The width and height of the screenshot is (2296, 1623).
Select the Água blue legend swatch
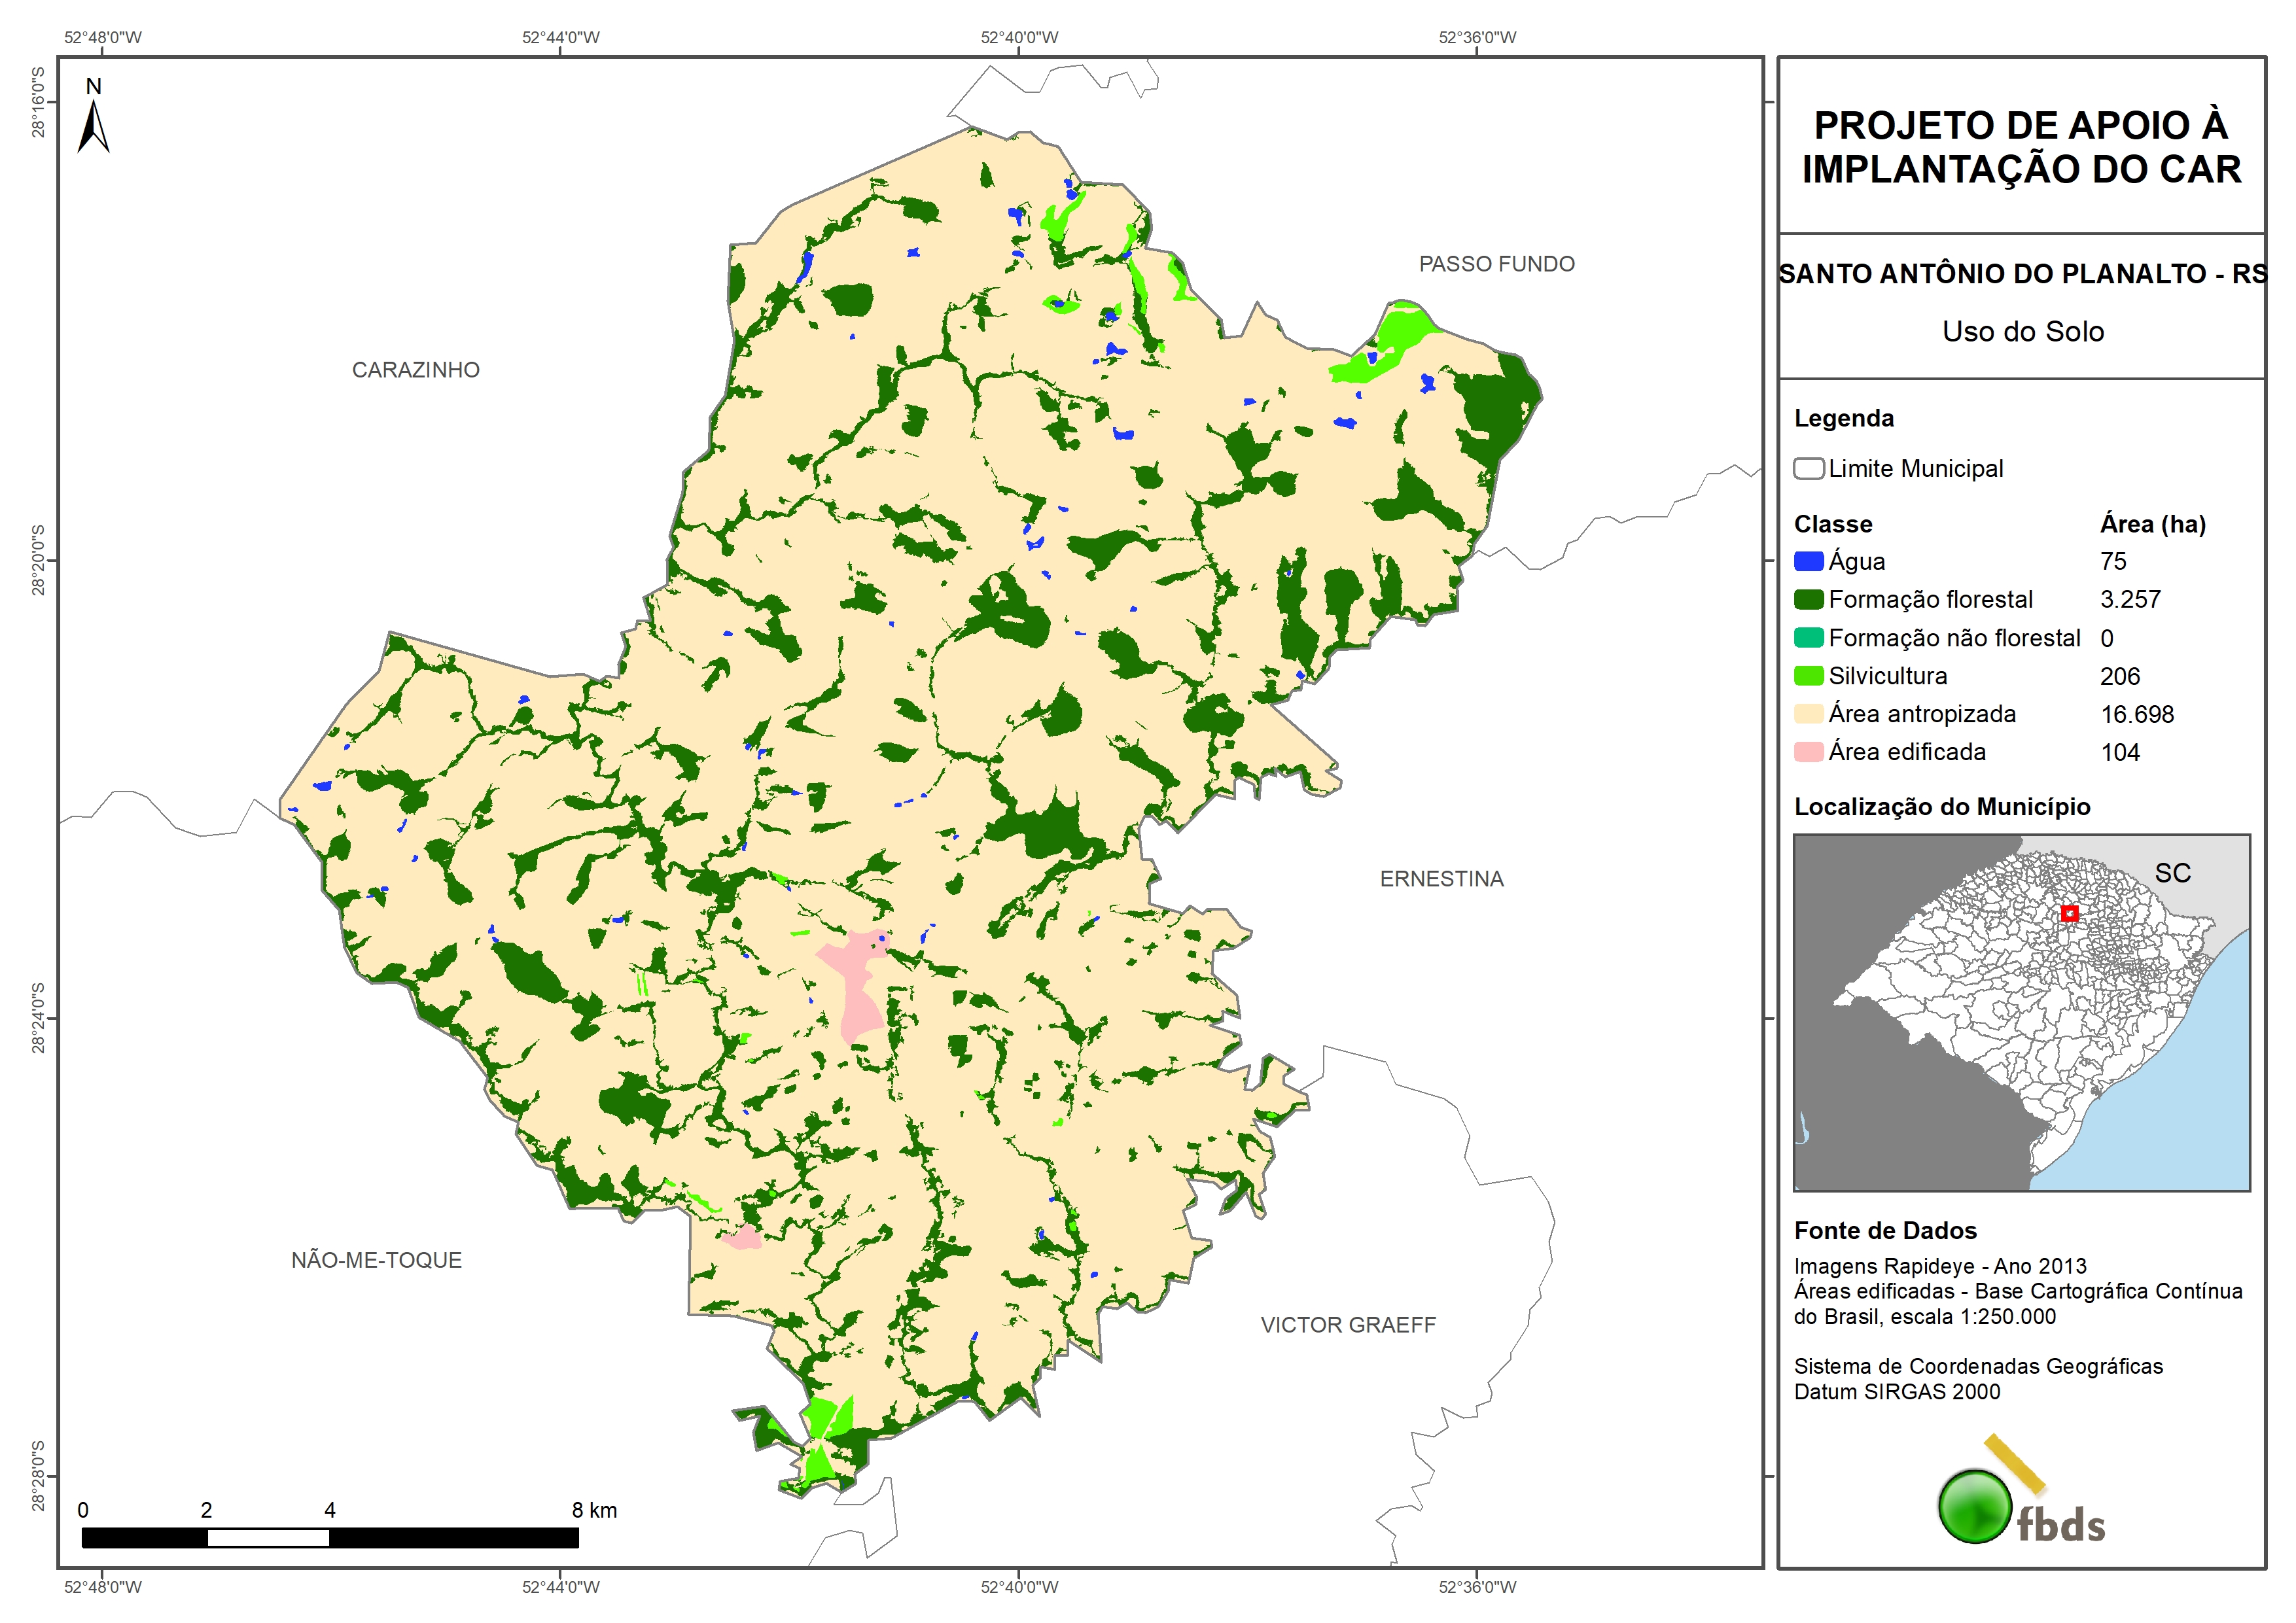pyautogui.click(x=1808, y=562)
